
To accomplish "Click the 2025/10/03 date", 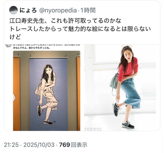I will 39,145.
